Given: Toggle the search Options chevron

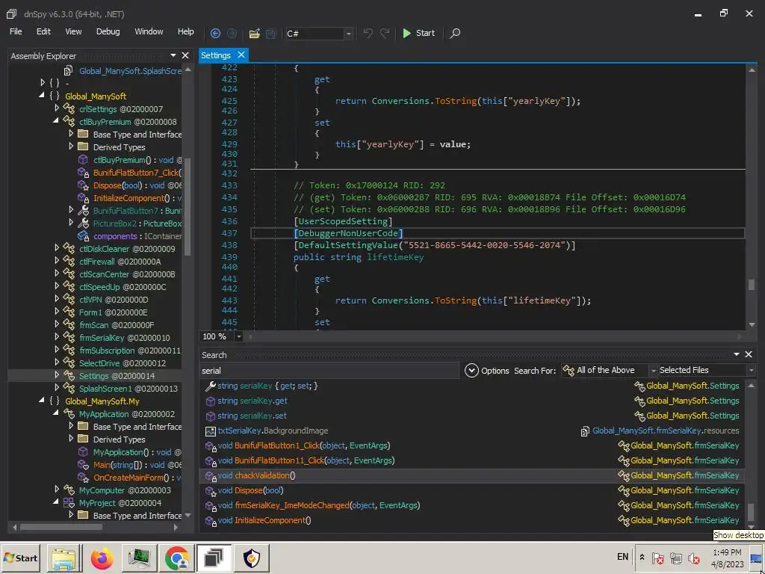Looking at the screenshot, I should [471, 371].
